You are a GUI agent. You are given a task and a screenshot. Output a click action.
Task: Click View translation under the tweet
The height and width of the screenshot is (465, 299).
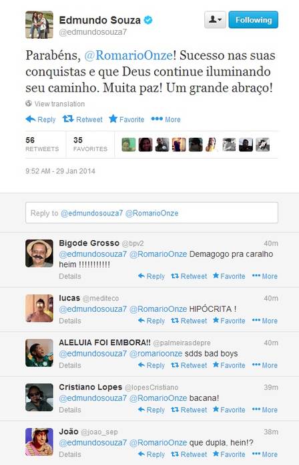(55, 104)
